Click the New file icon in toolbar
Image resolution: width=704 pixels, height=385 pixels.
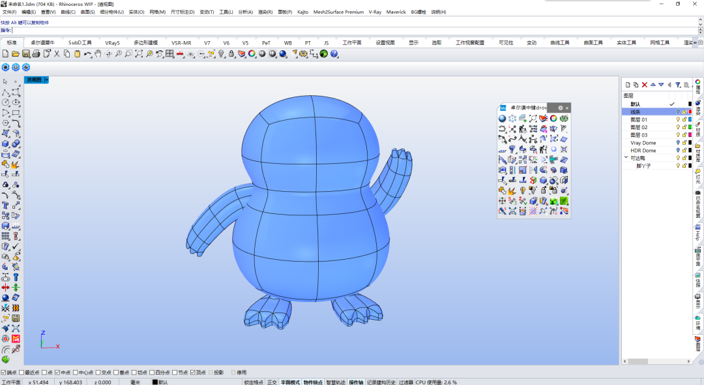tap(5, 54)
